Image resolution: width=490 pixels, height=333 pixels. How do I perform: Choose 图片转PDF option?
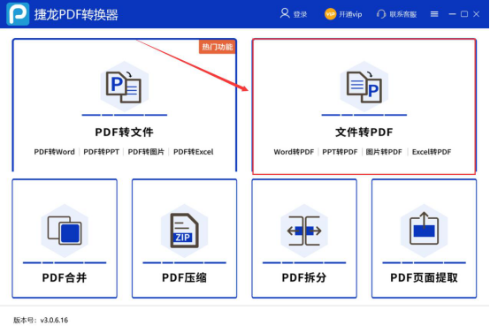384,152
